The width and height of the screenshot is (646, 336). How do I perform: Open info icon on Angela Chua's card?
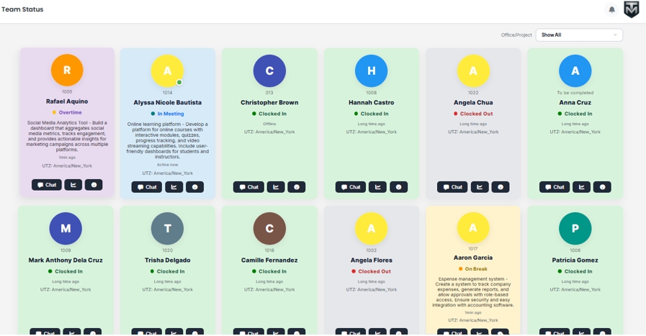(x=501, y=187)
